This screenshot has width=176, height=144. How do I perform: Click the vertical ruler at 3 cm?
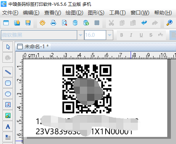click(19, 94)
